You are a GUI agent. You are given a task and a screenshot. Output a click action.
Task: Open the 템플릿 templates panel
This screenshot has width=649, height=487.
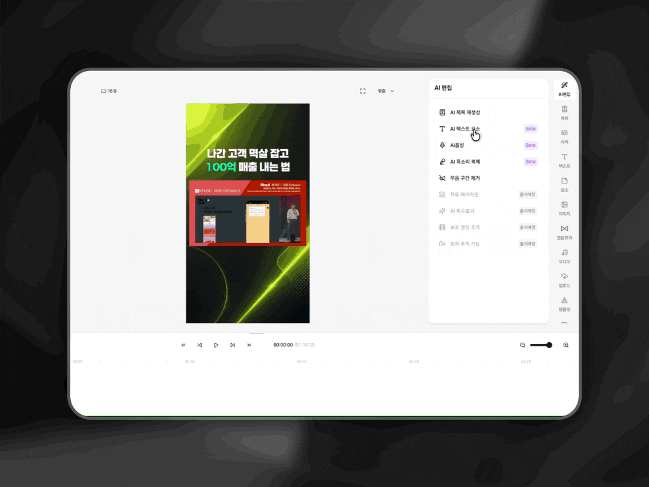tap(564, 304)
